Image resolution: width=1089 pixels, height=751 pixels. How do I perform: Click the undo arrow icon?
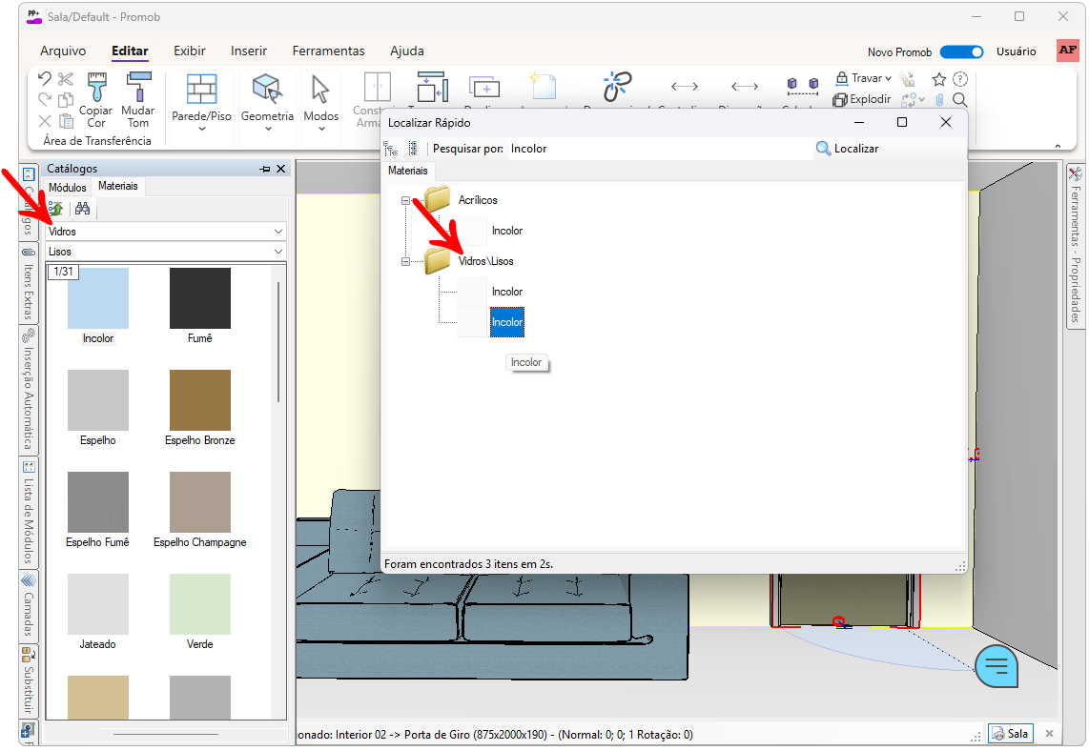(45, 78)
